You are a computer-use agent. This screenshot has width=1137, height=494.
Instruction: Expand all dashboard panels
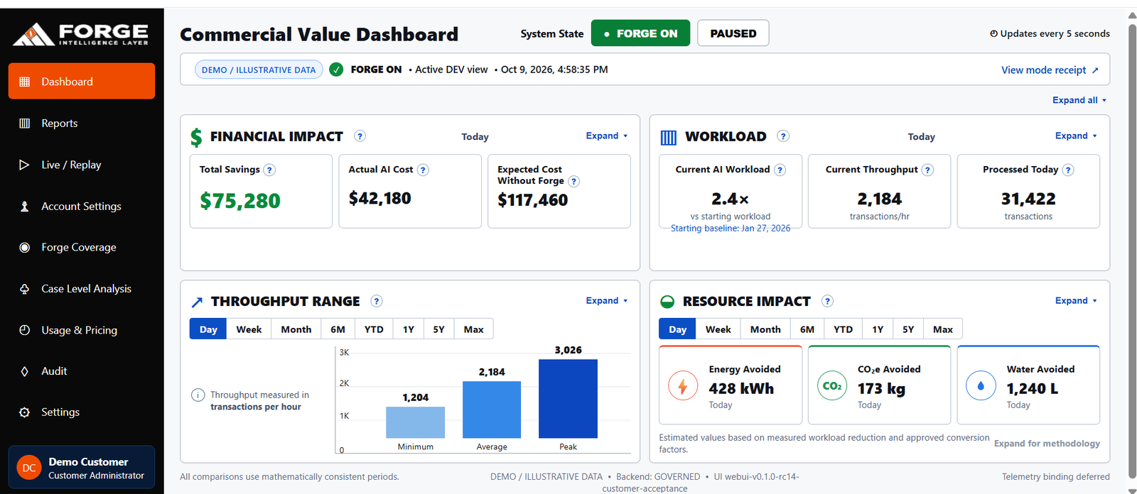tap(1079, 100)
